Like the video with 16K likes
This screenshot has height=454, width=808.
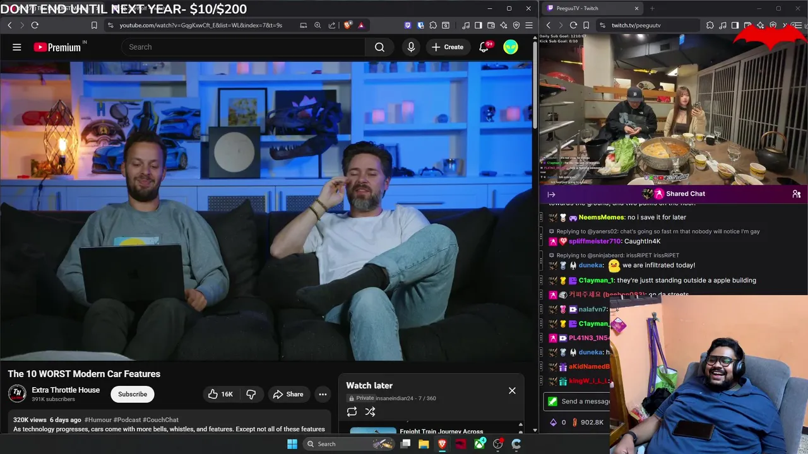[x=220, y=394]
